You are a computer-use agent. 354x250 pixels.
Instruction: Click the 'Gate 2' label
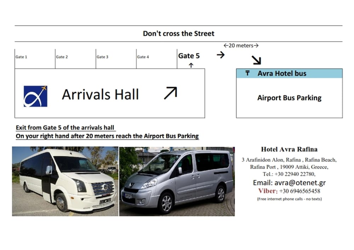pyautogui.click(x=62, y=57)
